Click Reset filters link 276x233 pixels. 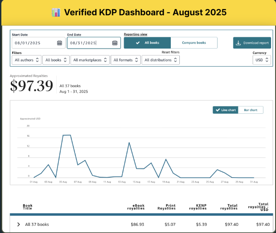[170, 53]
